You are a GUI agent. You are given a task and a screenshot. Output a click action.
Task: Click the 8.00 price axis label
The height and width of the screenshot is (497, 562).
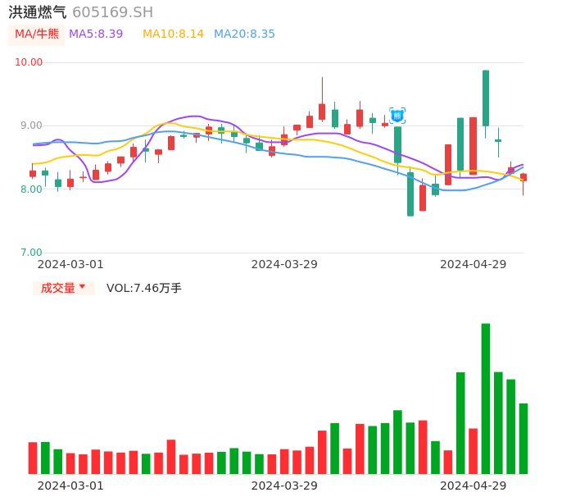(x=31, y=189)
